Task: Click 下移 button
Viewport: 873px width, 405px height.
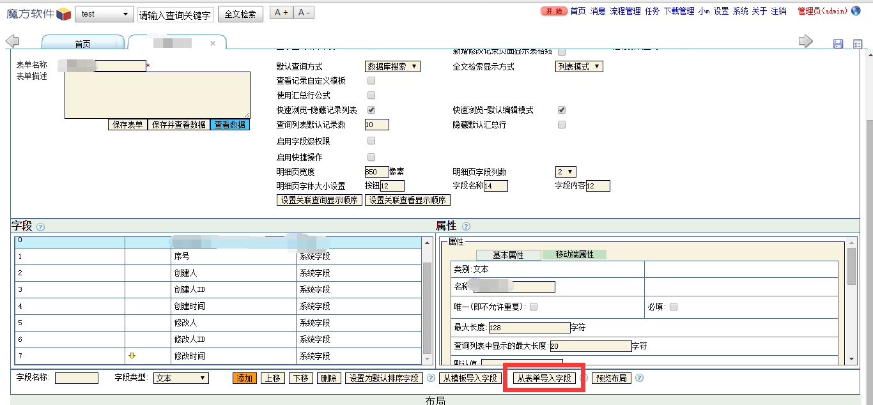Action: tap(300, 378)
